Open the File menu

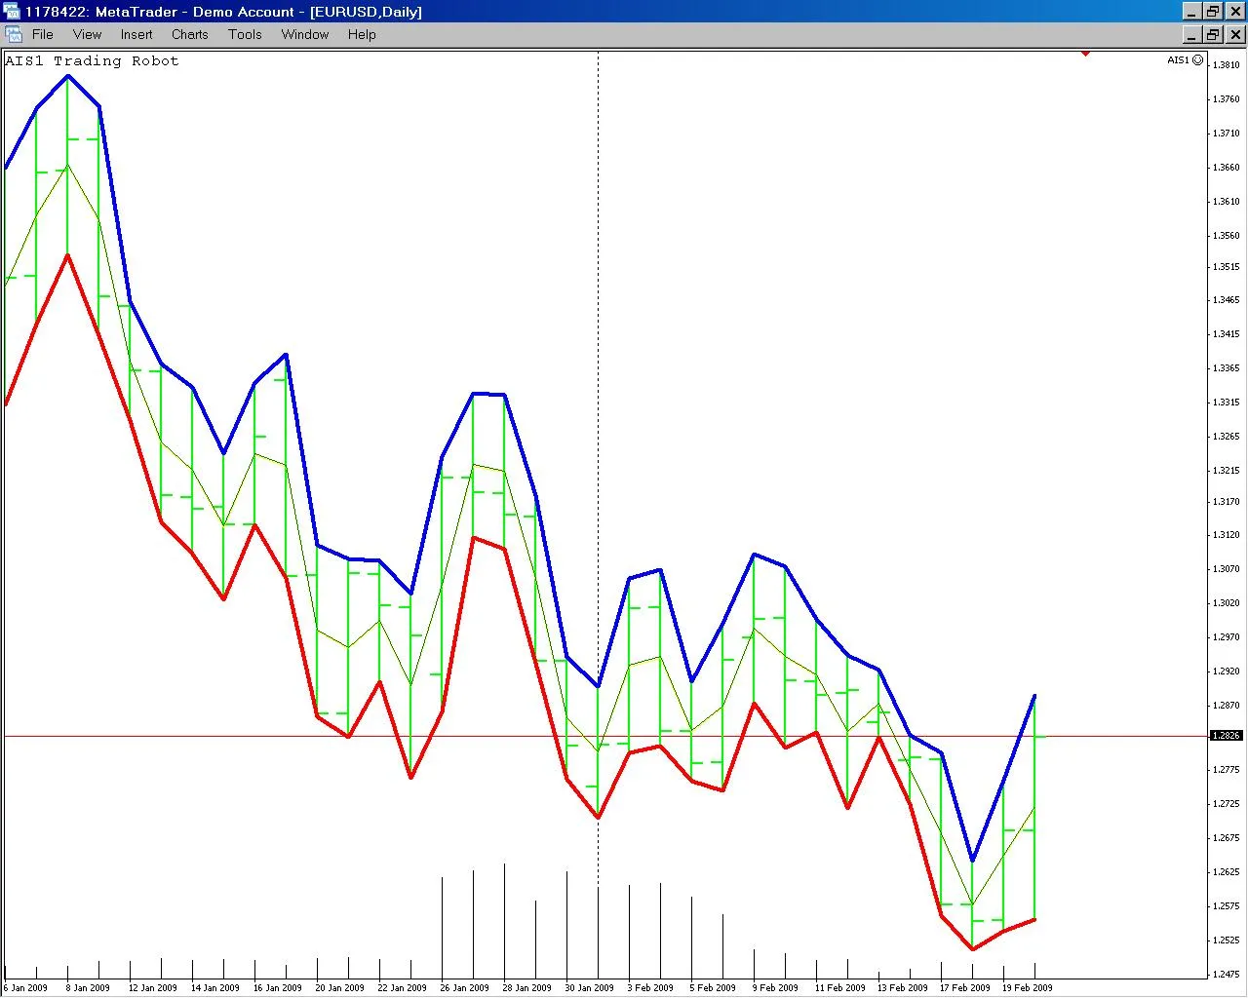coord(43,34)
